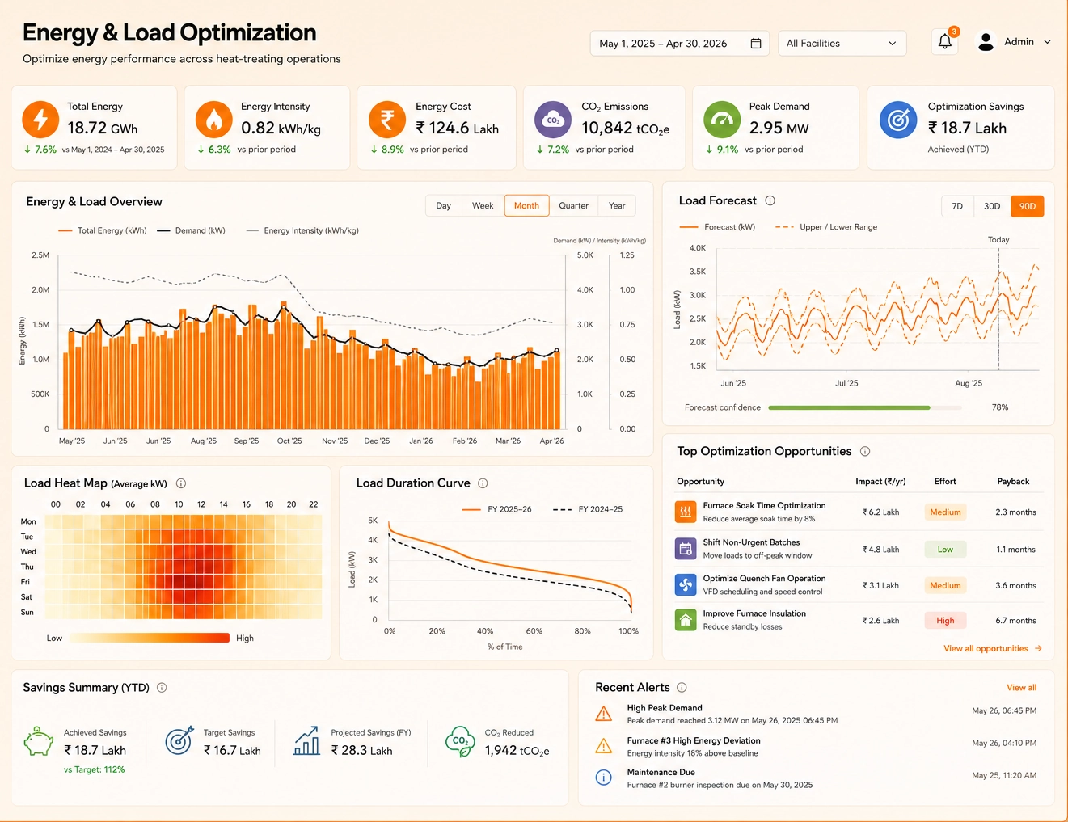Screen dimensions: 1068x822
Task: Open the High Peak Demand alert
Action: coord(816,714)
